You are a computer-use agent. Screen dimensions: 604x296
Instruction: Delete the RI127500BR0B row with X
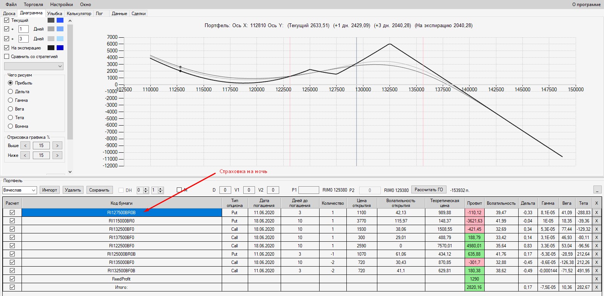[x=596, y=213]
